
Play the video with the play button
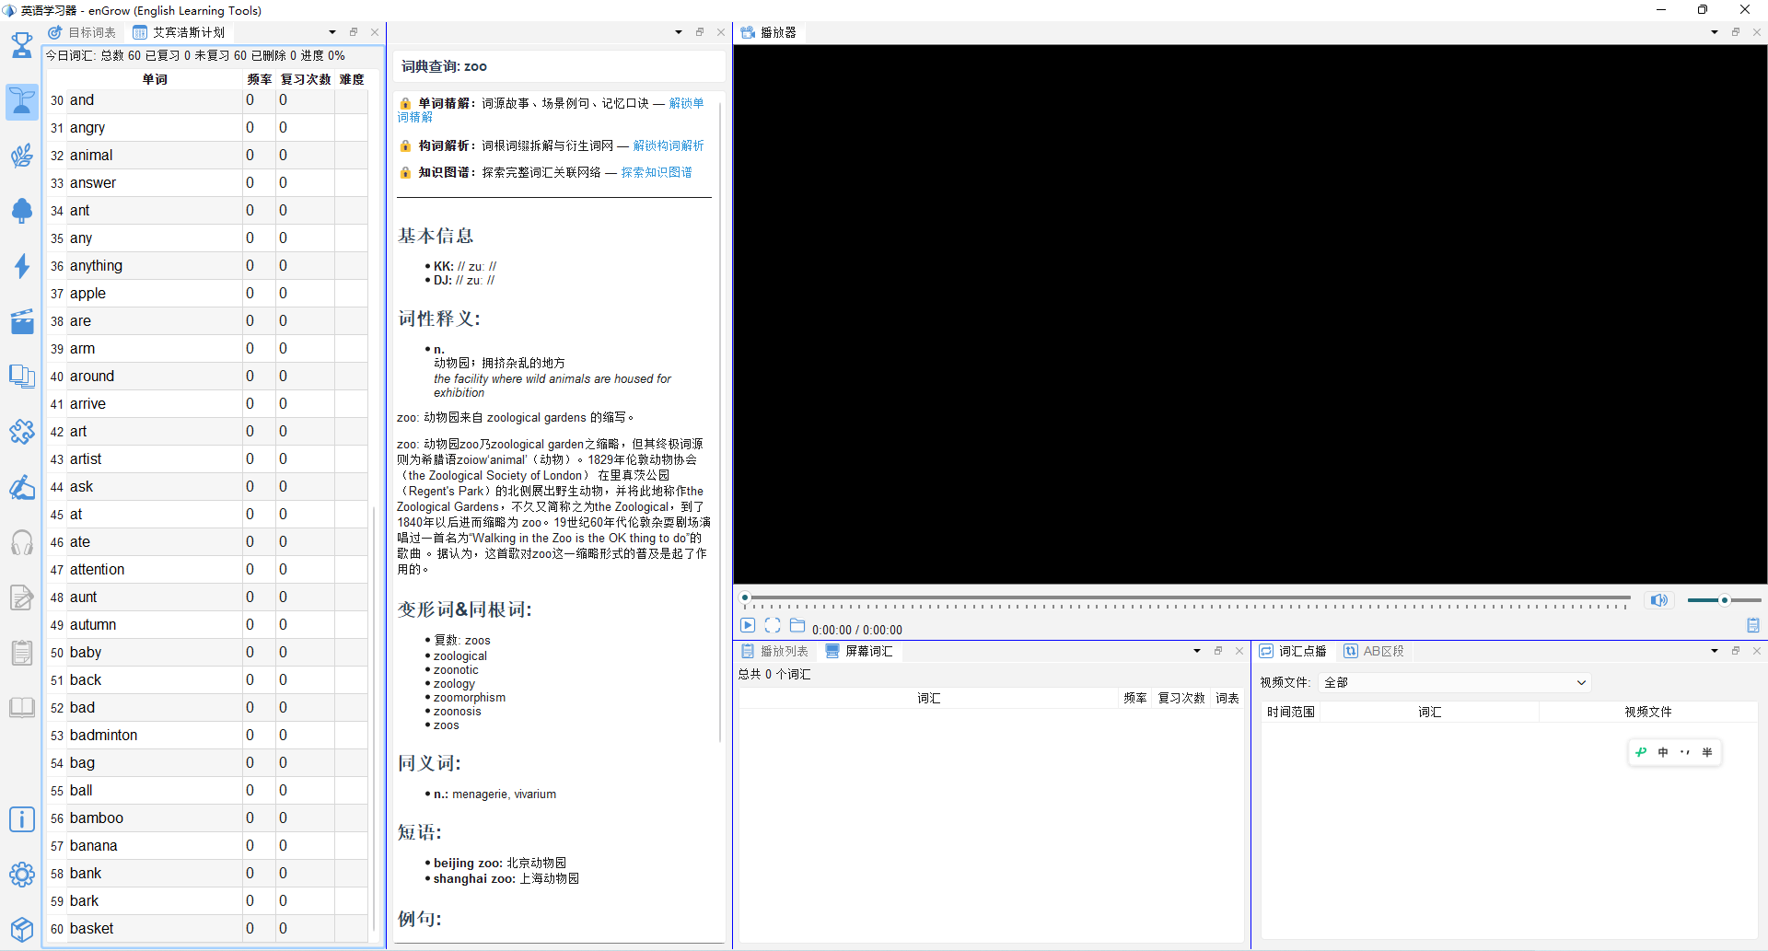[748, 626]
